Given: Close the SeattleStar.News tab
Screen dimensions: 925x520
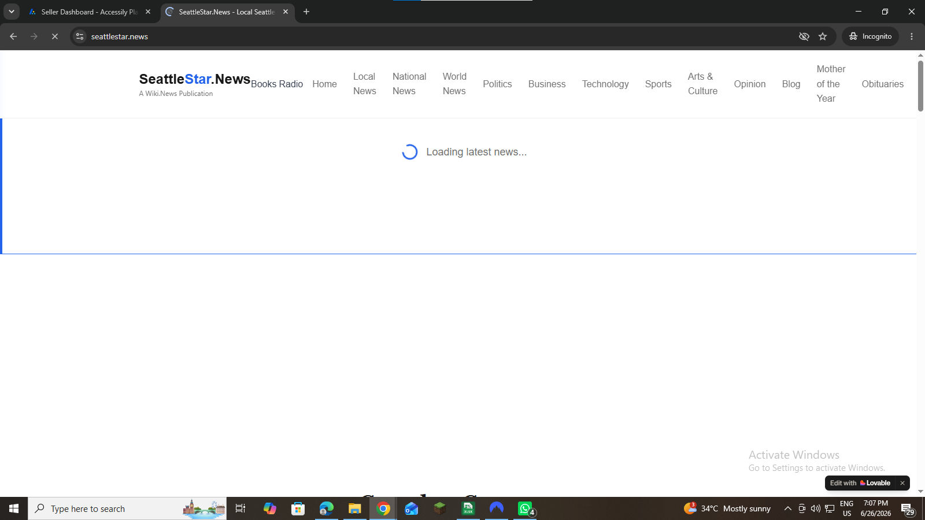Looking at the screenshot, I should tap(286, 12).
